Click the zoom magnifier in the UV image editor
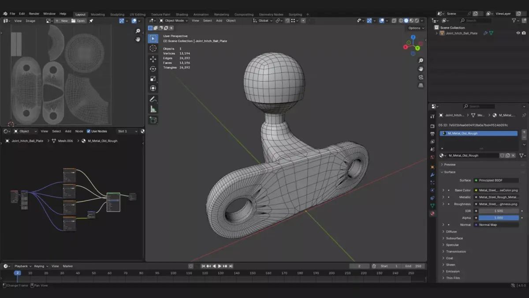This screenshot has width=529, height=298. point(138,31)
